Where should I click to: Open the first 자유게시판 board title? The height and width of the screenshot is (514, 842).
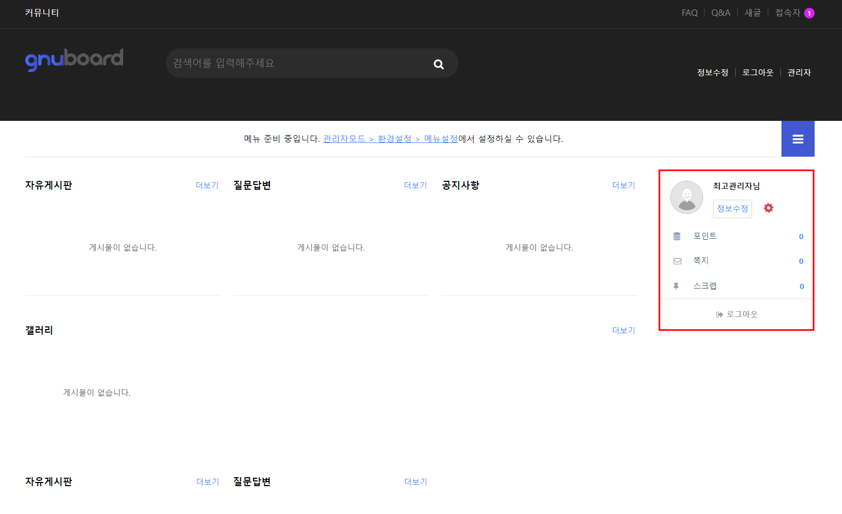pyautogui.click(x=48, y=186)
